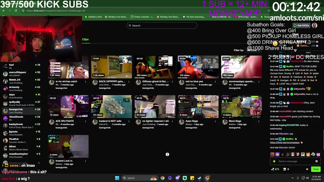
Task: Click the Kick clips Search field
Action: click(x=162, y=26)
